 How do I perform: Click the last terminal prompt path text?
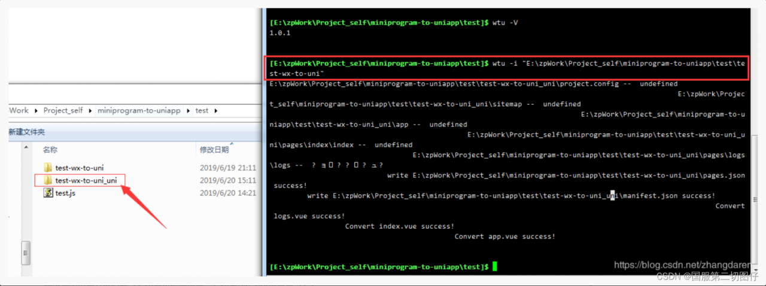379,266
